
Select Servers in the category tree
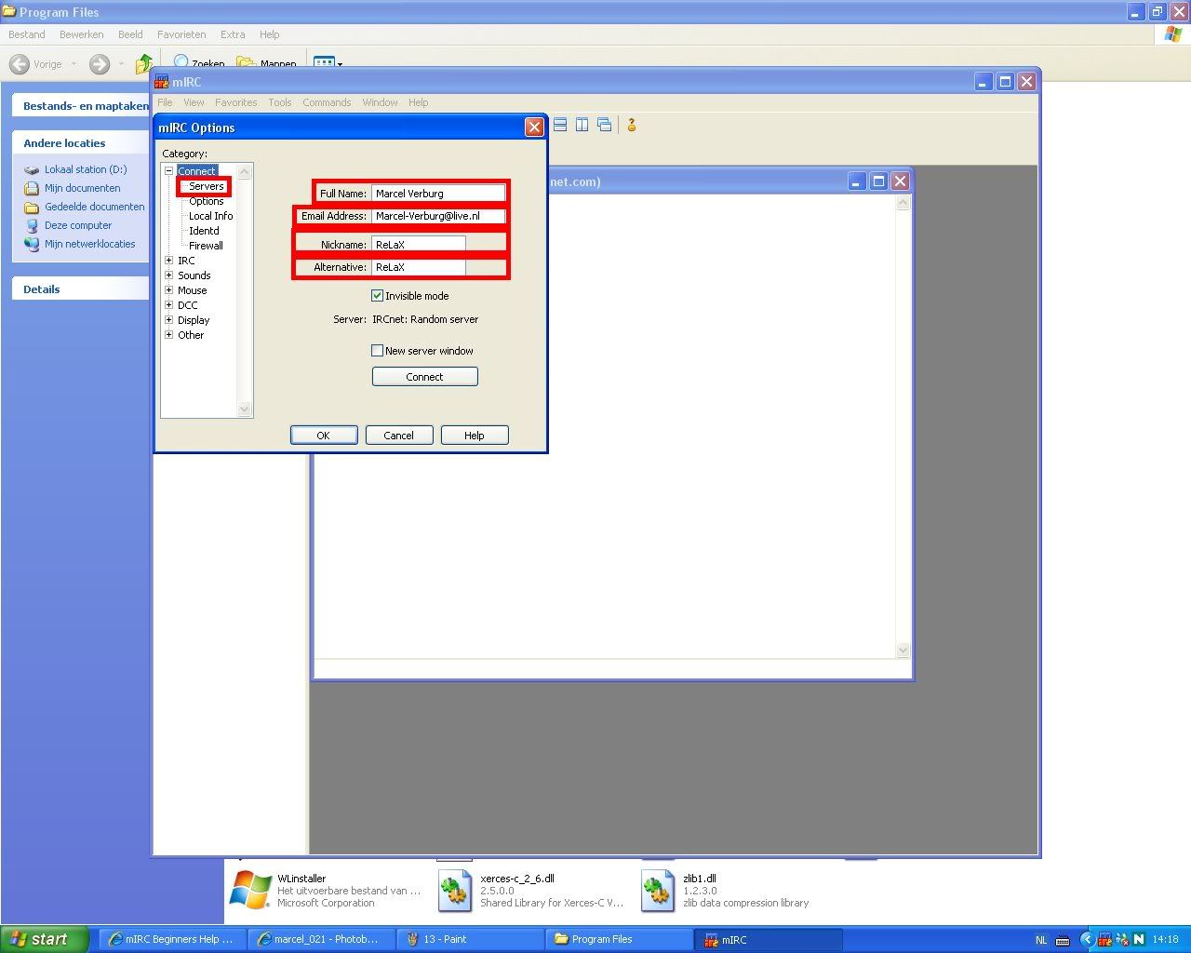[x=207, y=186]
